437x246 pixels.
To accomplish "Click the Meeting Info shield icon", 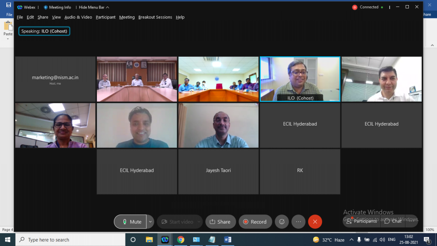I will pyautogui.click(x=46, y=7).
